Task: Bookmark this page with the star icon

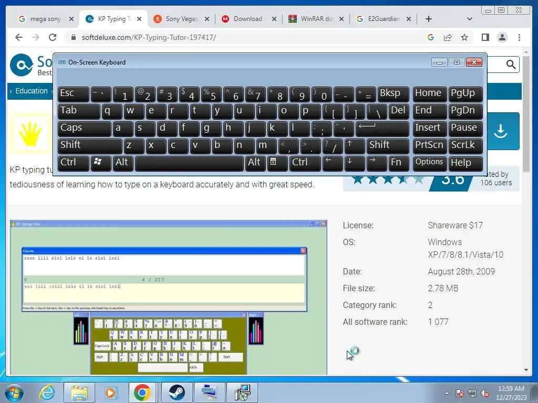Action: 464,37
